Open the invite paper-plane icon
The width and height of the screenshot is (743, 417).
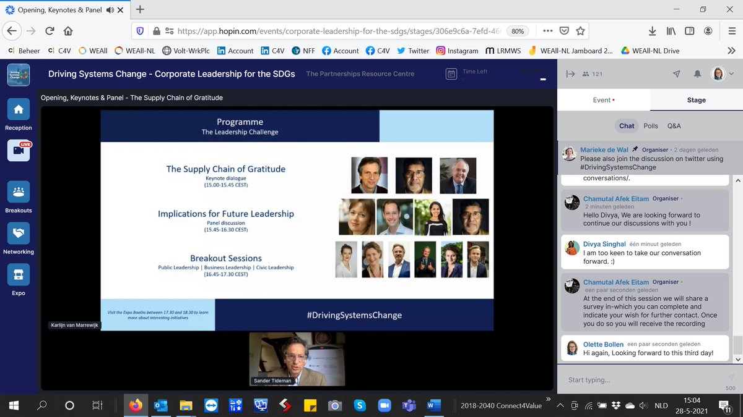click(677, 74)
